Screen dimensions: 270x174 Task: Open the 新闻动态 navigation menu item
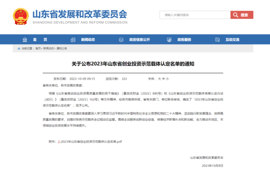click(x=88, y=40)
